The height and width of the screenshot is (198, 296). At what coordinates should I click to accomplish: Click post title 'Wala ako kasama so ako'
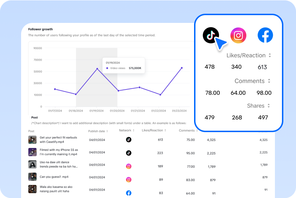[56, 189]
